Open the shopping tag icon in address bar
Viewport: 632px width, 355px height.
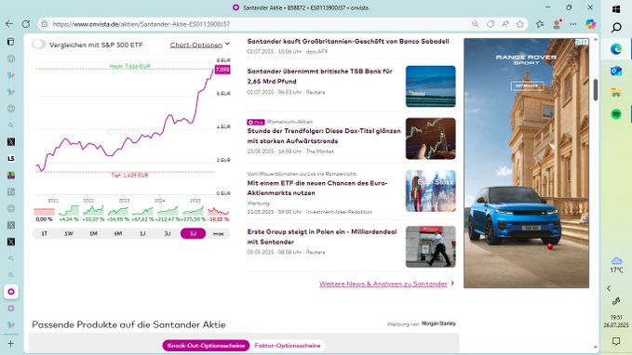click(491, 24)
